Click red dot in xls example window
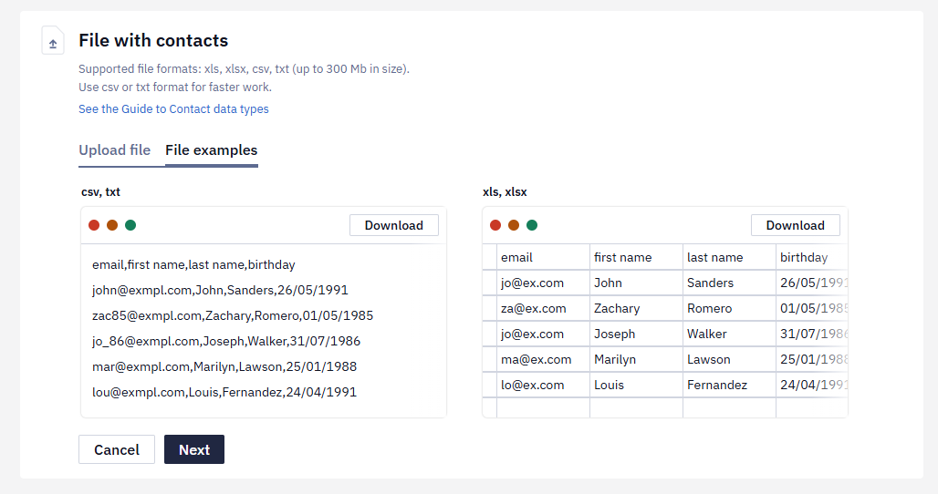Screen dimensions: 938x494 pyautogui.click(x=495, y=225)
